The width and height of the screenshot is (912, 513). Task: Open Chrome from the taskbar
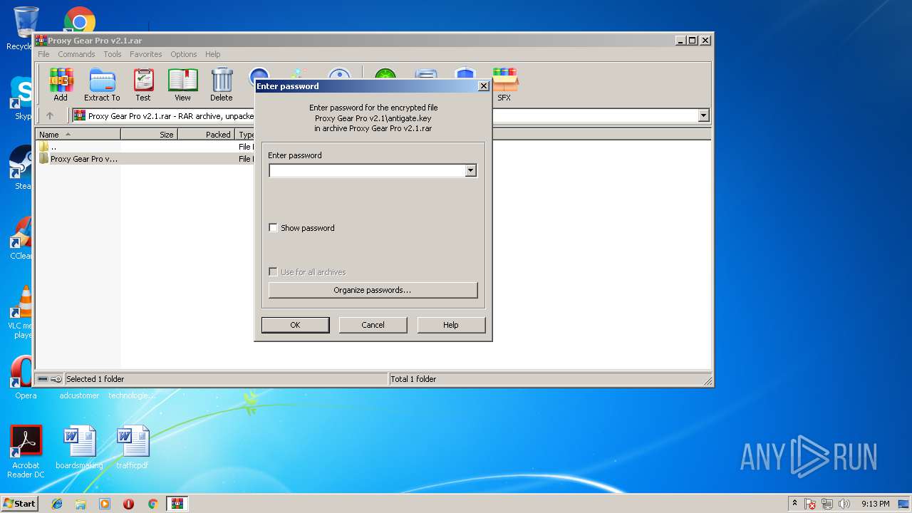pos(152,504)
